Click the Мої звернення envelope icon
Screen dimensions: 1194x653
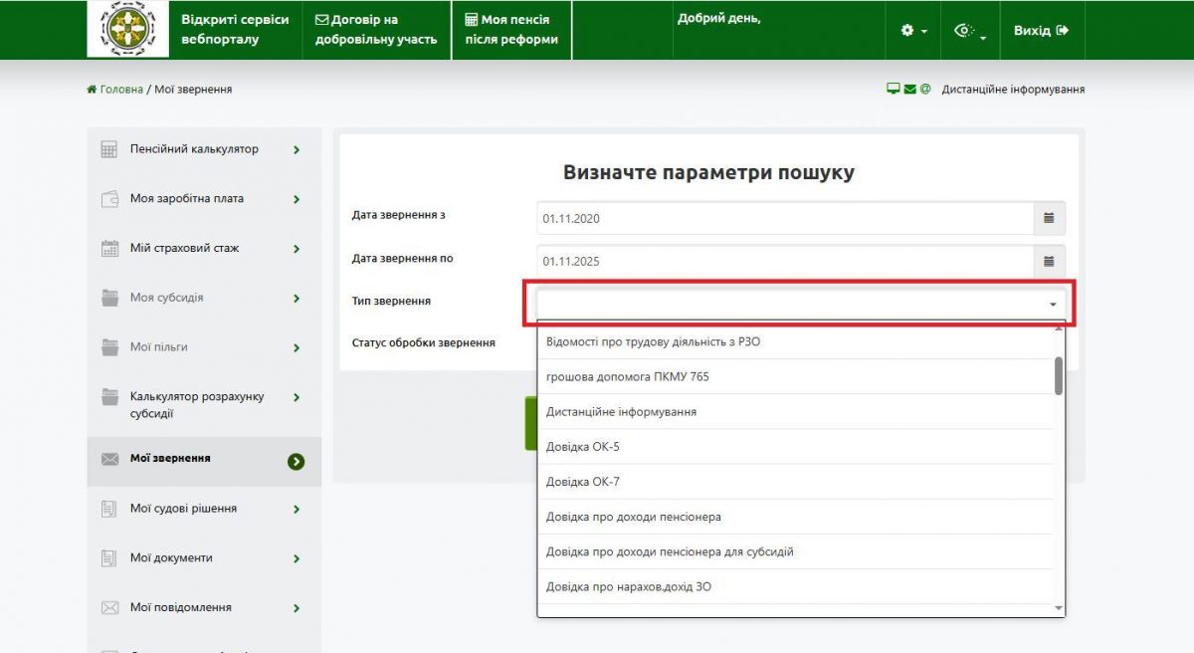pos(110,459)
